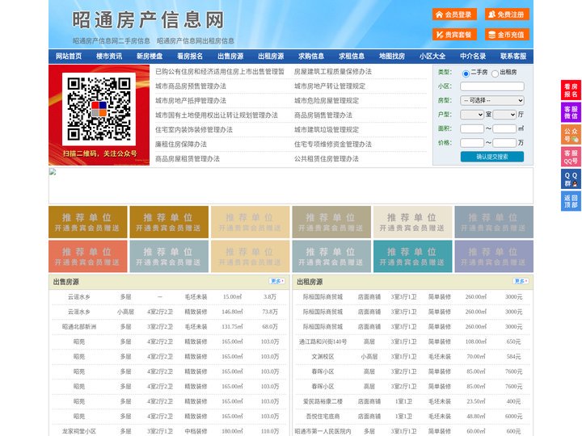The image size is (582, 436).
Task: Open the 小区大全 nav item
Action: click(x=432, y=57)
